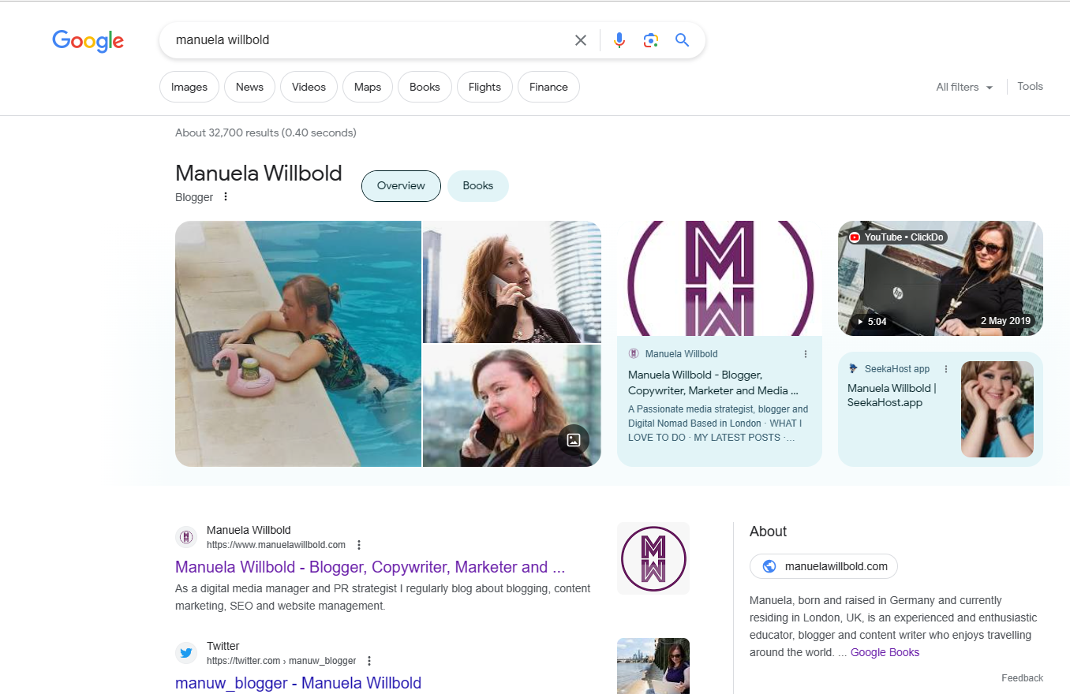Open Google Lens image search icon

(x=651, y=40)
